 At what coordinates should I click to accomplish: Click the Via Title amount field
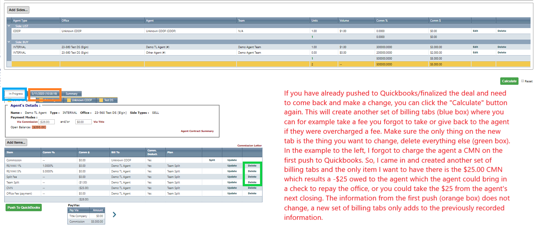pyautogui.click(x=83, y=122)
